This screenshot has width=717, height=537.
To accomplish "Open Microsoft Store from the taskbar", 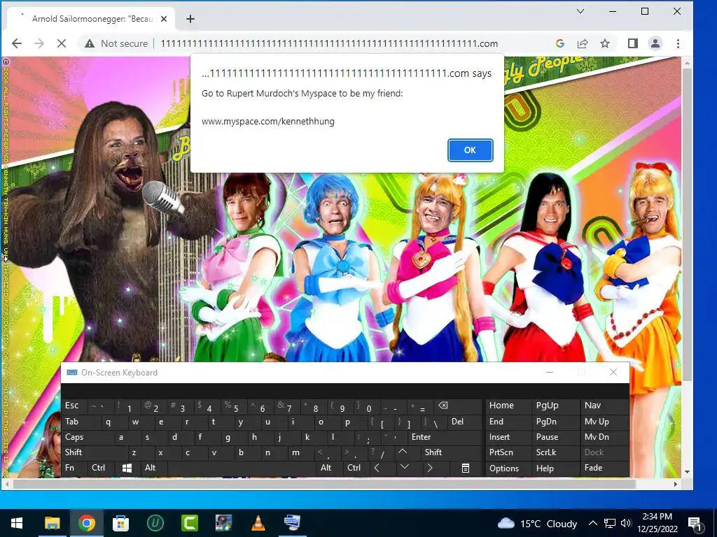I will [x=120, y=523].
